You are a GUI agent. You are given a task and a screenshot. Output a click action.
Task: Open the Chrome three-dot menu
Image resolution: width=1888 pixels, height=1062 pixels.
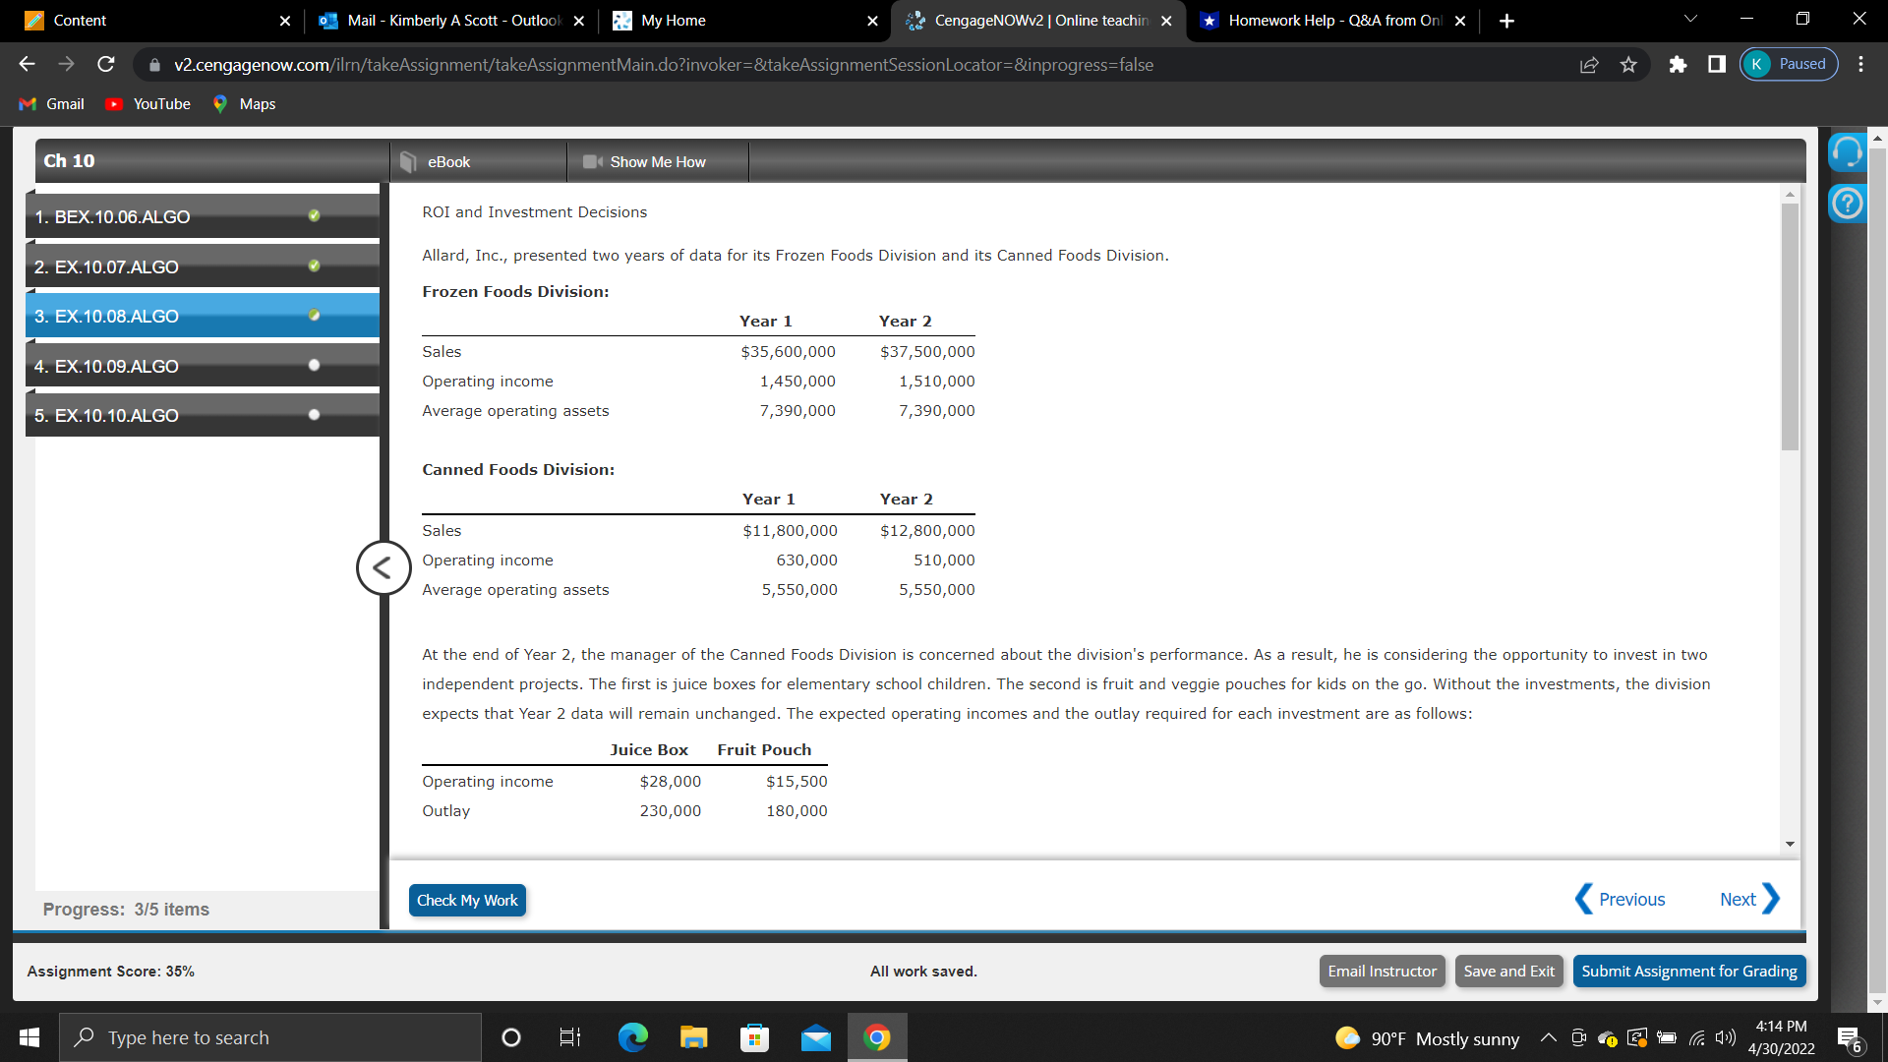point(1861,64)
